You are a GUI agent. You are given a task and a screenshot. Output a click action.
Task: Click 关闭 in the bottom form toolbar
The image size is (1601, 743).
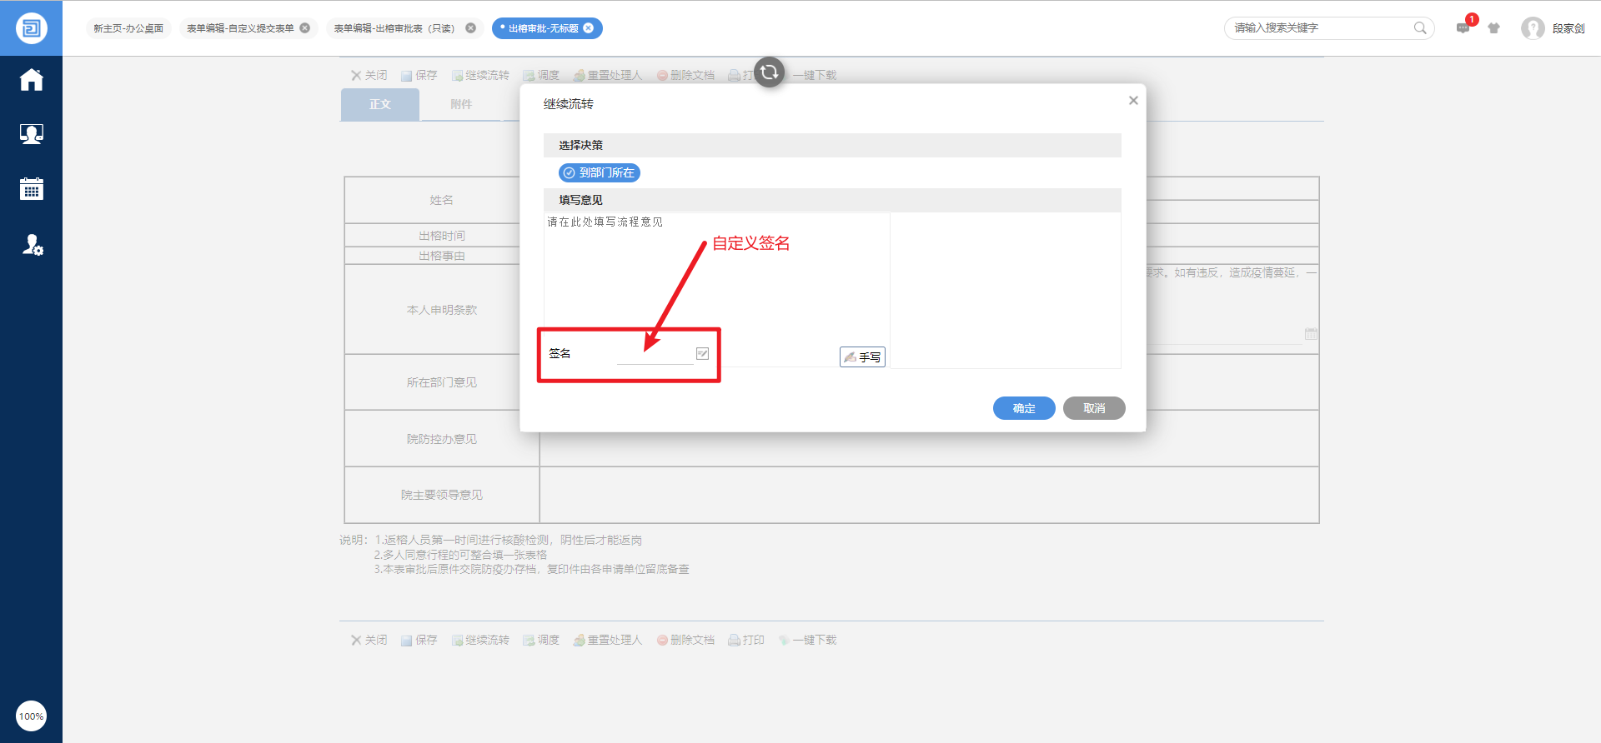(369, 640)
